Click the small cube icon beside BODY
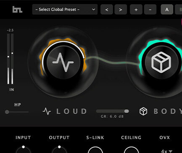Screen dimensions: 182x153 (143, 111)
